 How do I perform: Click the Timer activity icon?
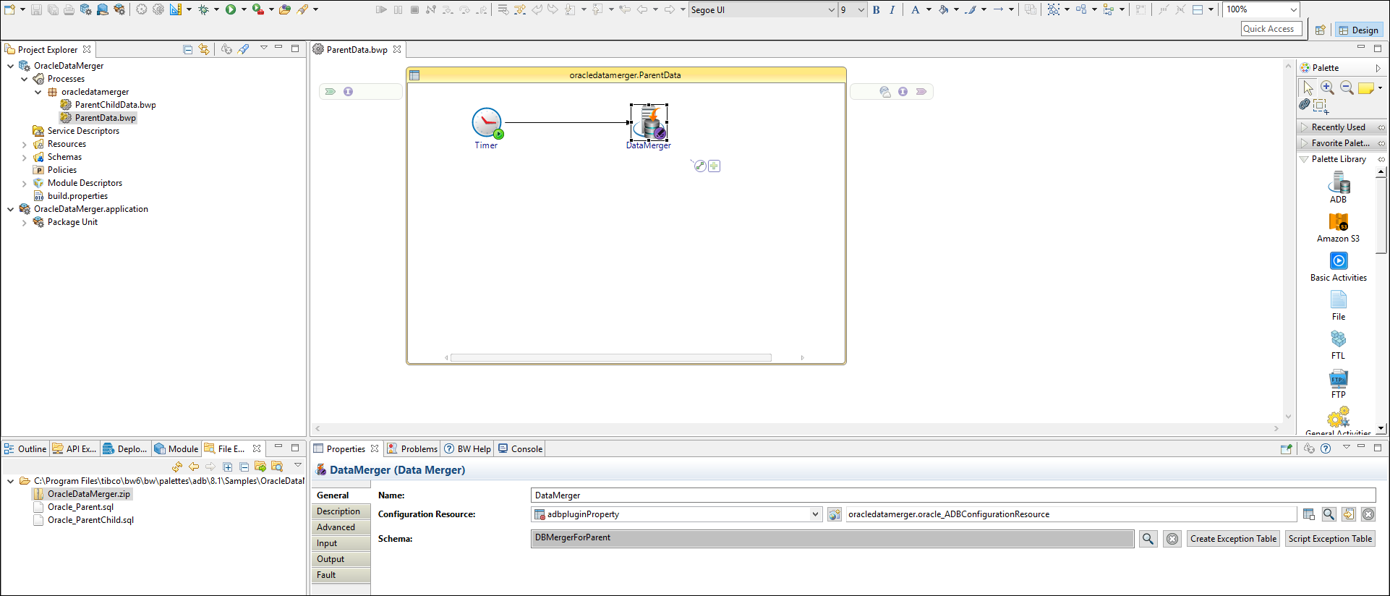pyautogui.click(x=487, y=123)
